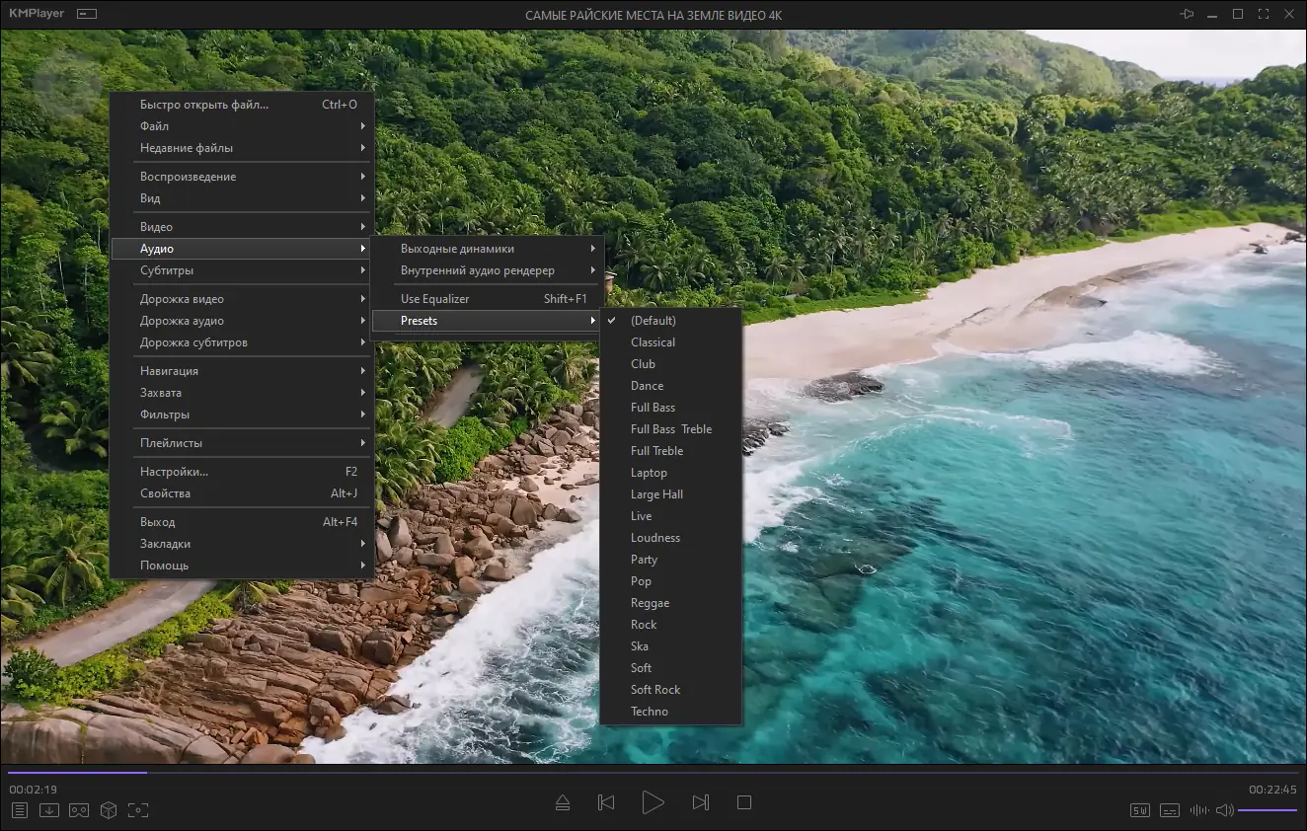Click the Play button
Screen dimensions: 1307x831
[653, 802]
